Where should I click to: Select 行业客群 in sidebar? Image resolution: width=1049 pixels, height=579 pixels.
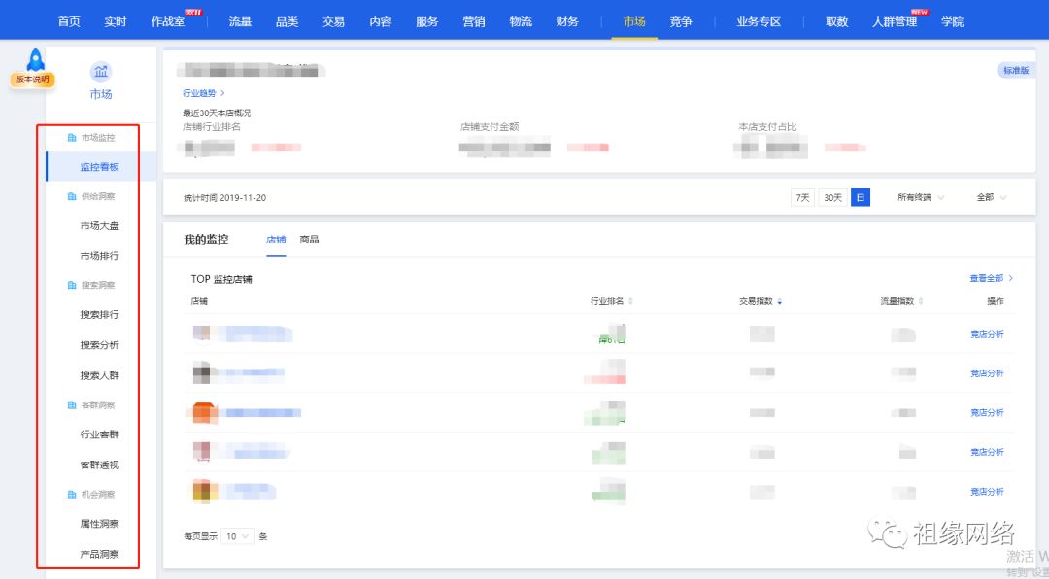click(100, 434)
